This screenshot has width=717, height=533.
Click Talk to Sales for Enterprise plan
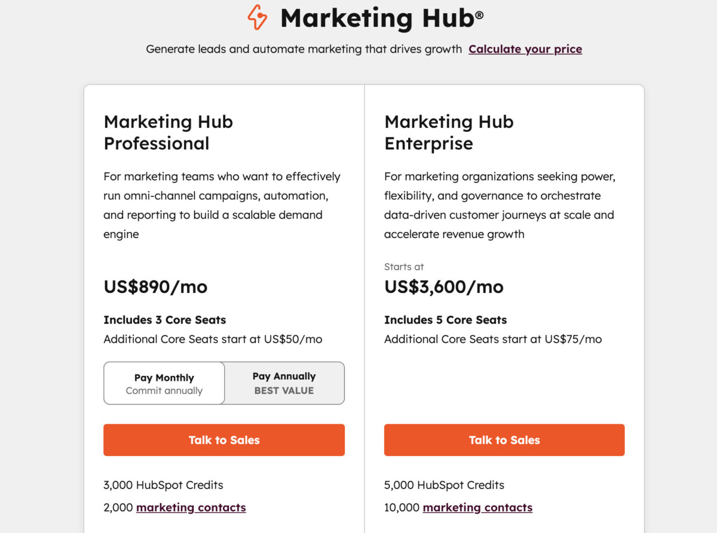pos(504,440)
